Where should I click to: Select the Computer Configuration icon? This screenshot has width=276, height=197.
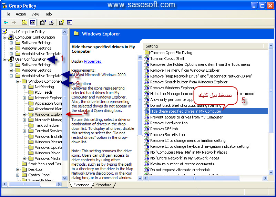(11, 37)
